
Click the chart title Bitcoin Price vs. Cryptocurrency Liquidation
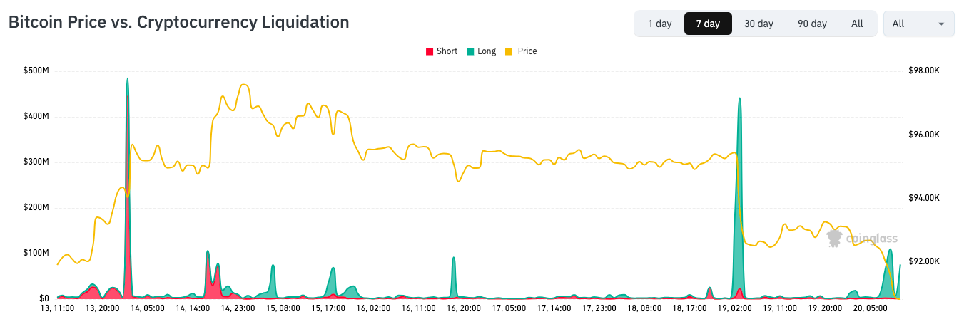pos(178,22)
